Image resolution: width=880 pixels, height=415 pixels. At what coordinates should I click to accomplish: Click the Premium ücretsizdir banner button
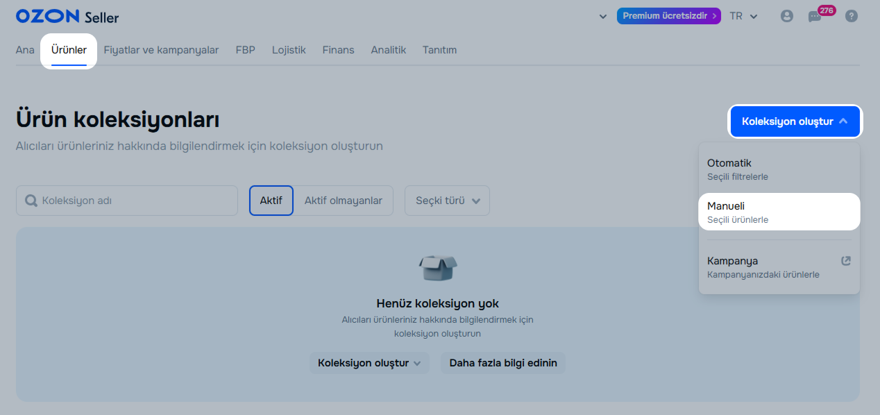(669, 16)
